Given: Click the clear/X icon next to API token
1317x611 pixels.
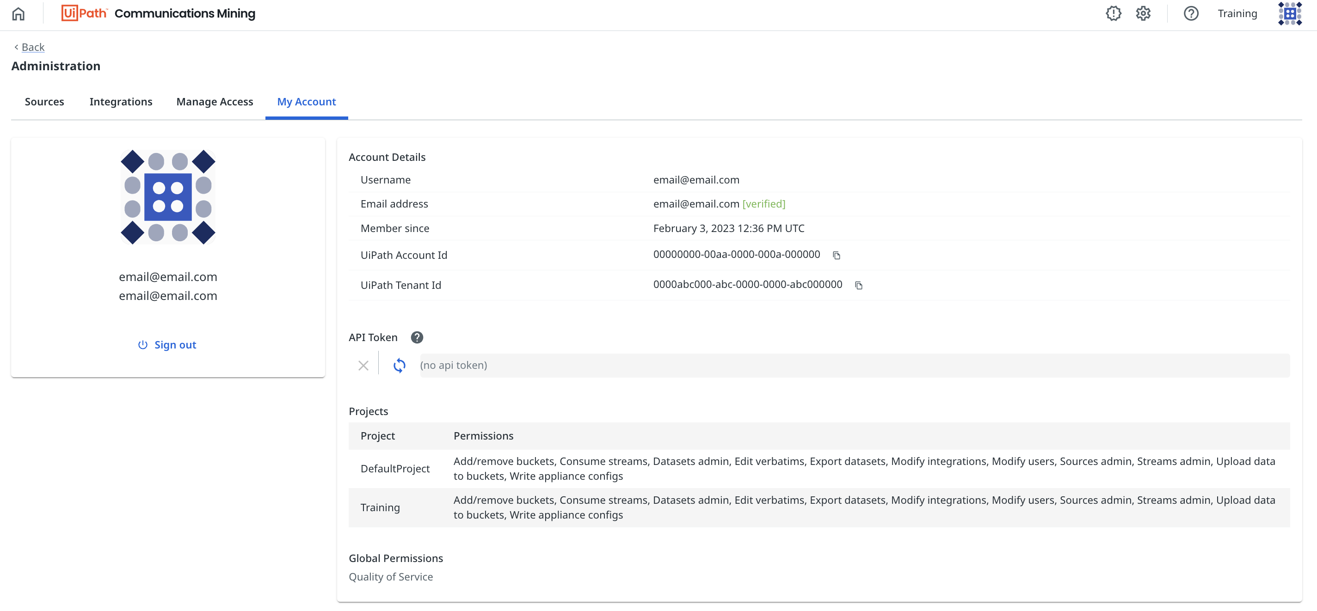Looking at the screenshot, I should 363,365.
